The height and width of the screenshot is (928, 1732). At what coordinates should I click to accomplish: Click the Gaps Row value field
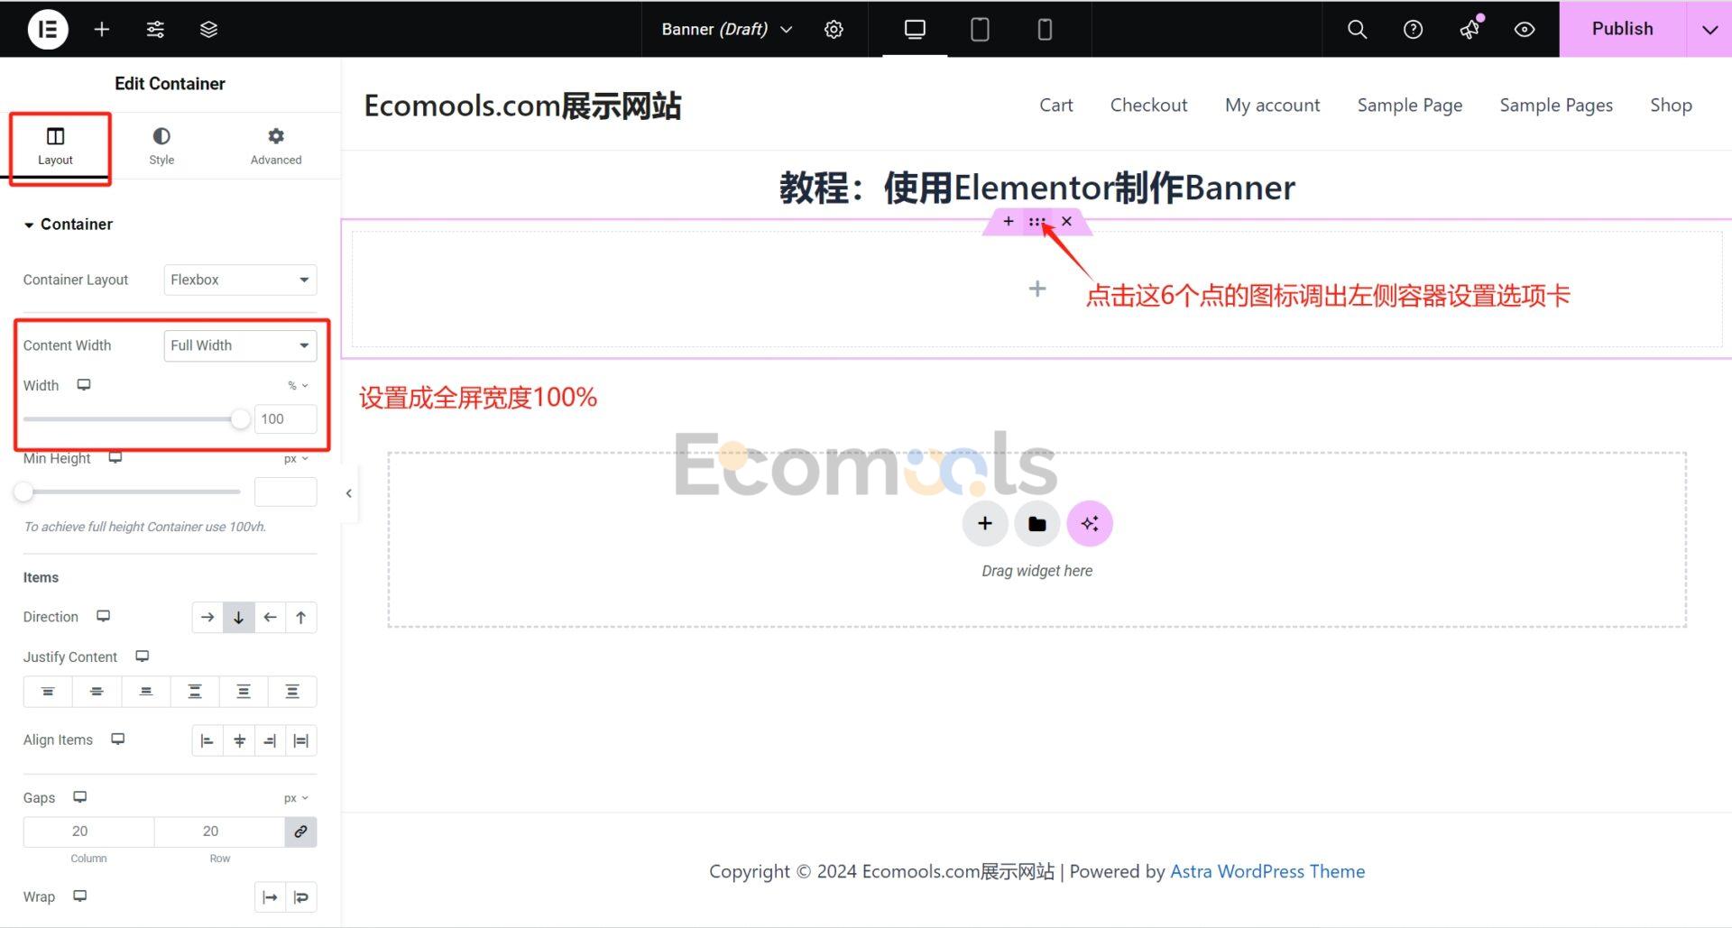[219, 832]
